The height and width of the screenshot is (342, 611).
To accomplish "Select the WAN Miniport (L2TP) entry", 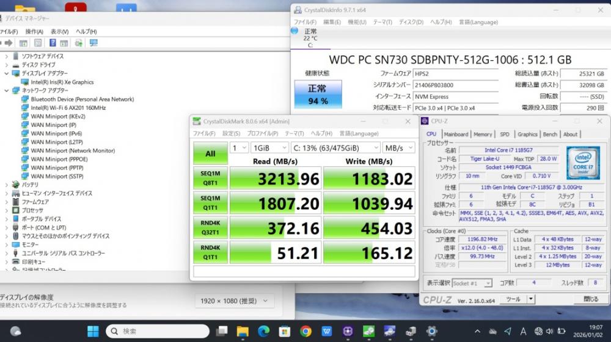I will [57, 142].
